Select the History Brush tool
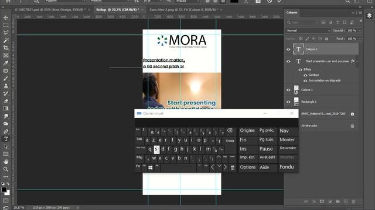Screen dimensions: 375x210 click(6, 93)
